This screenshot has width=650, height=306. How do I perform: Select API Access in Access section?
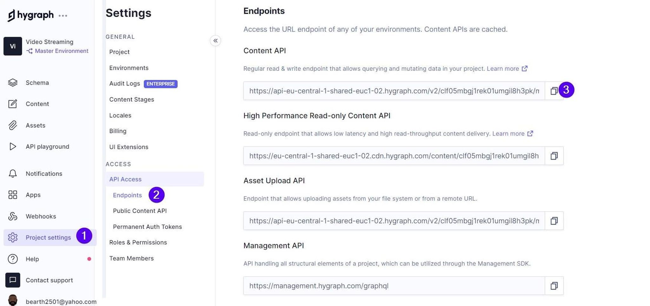(x=155, y=179)
